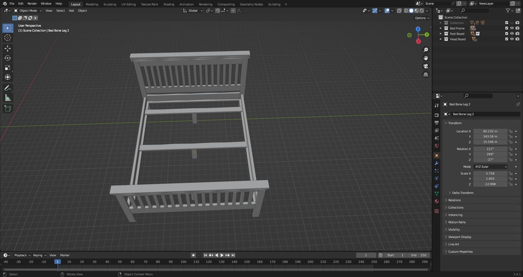Expand the Delta Transform panel
Viewport: 523px width, 277px height.
pyautogui.click(x=463, y=193)
